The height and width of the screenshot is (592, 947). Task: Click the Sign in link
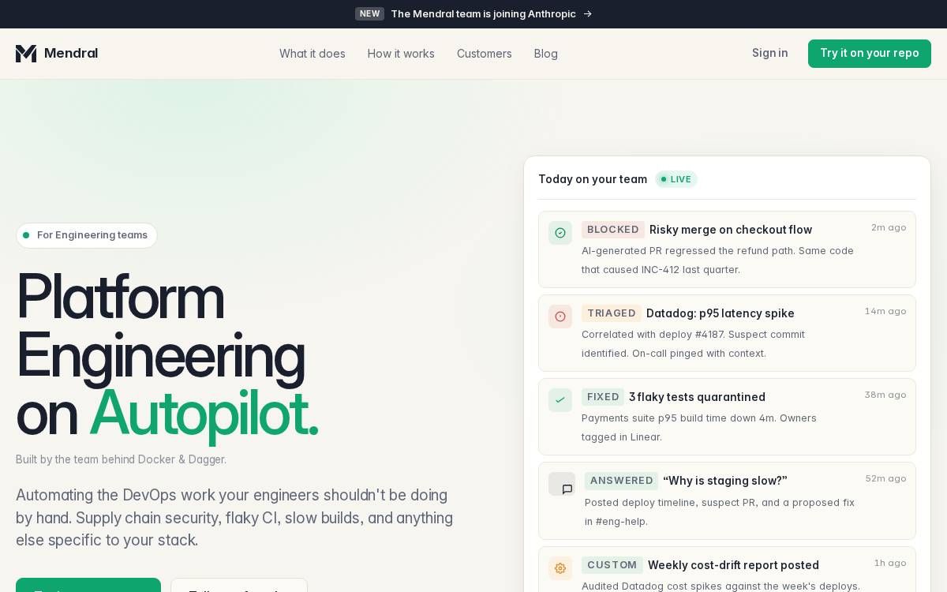click(x=769, y=53)
